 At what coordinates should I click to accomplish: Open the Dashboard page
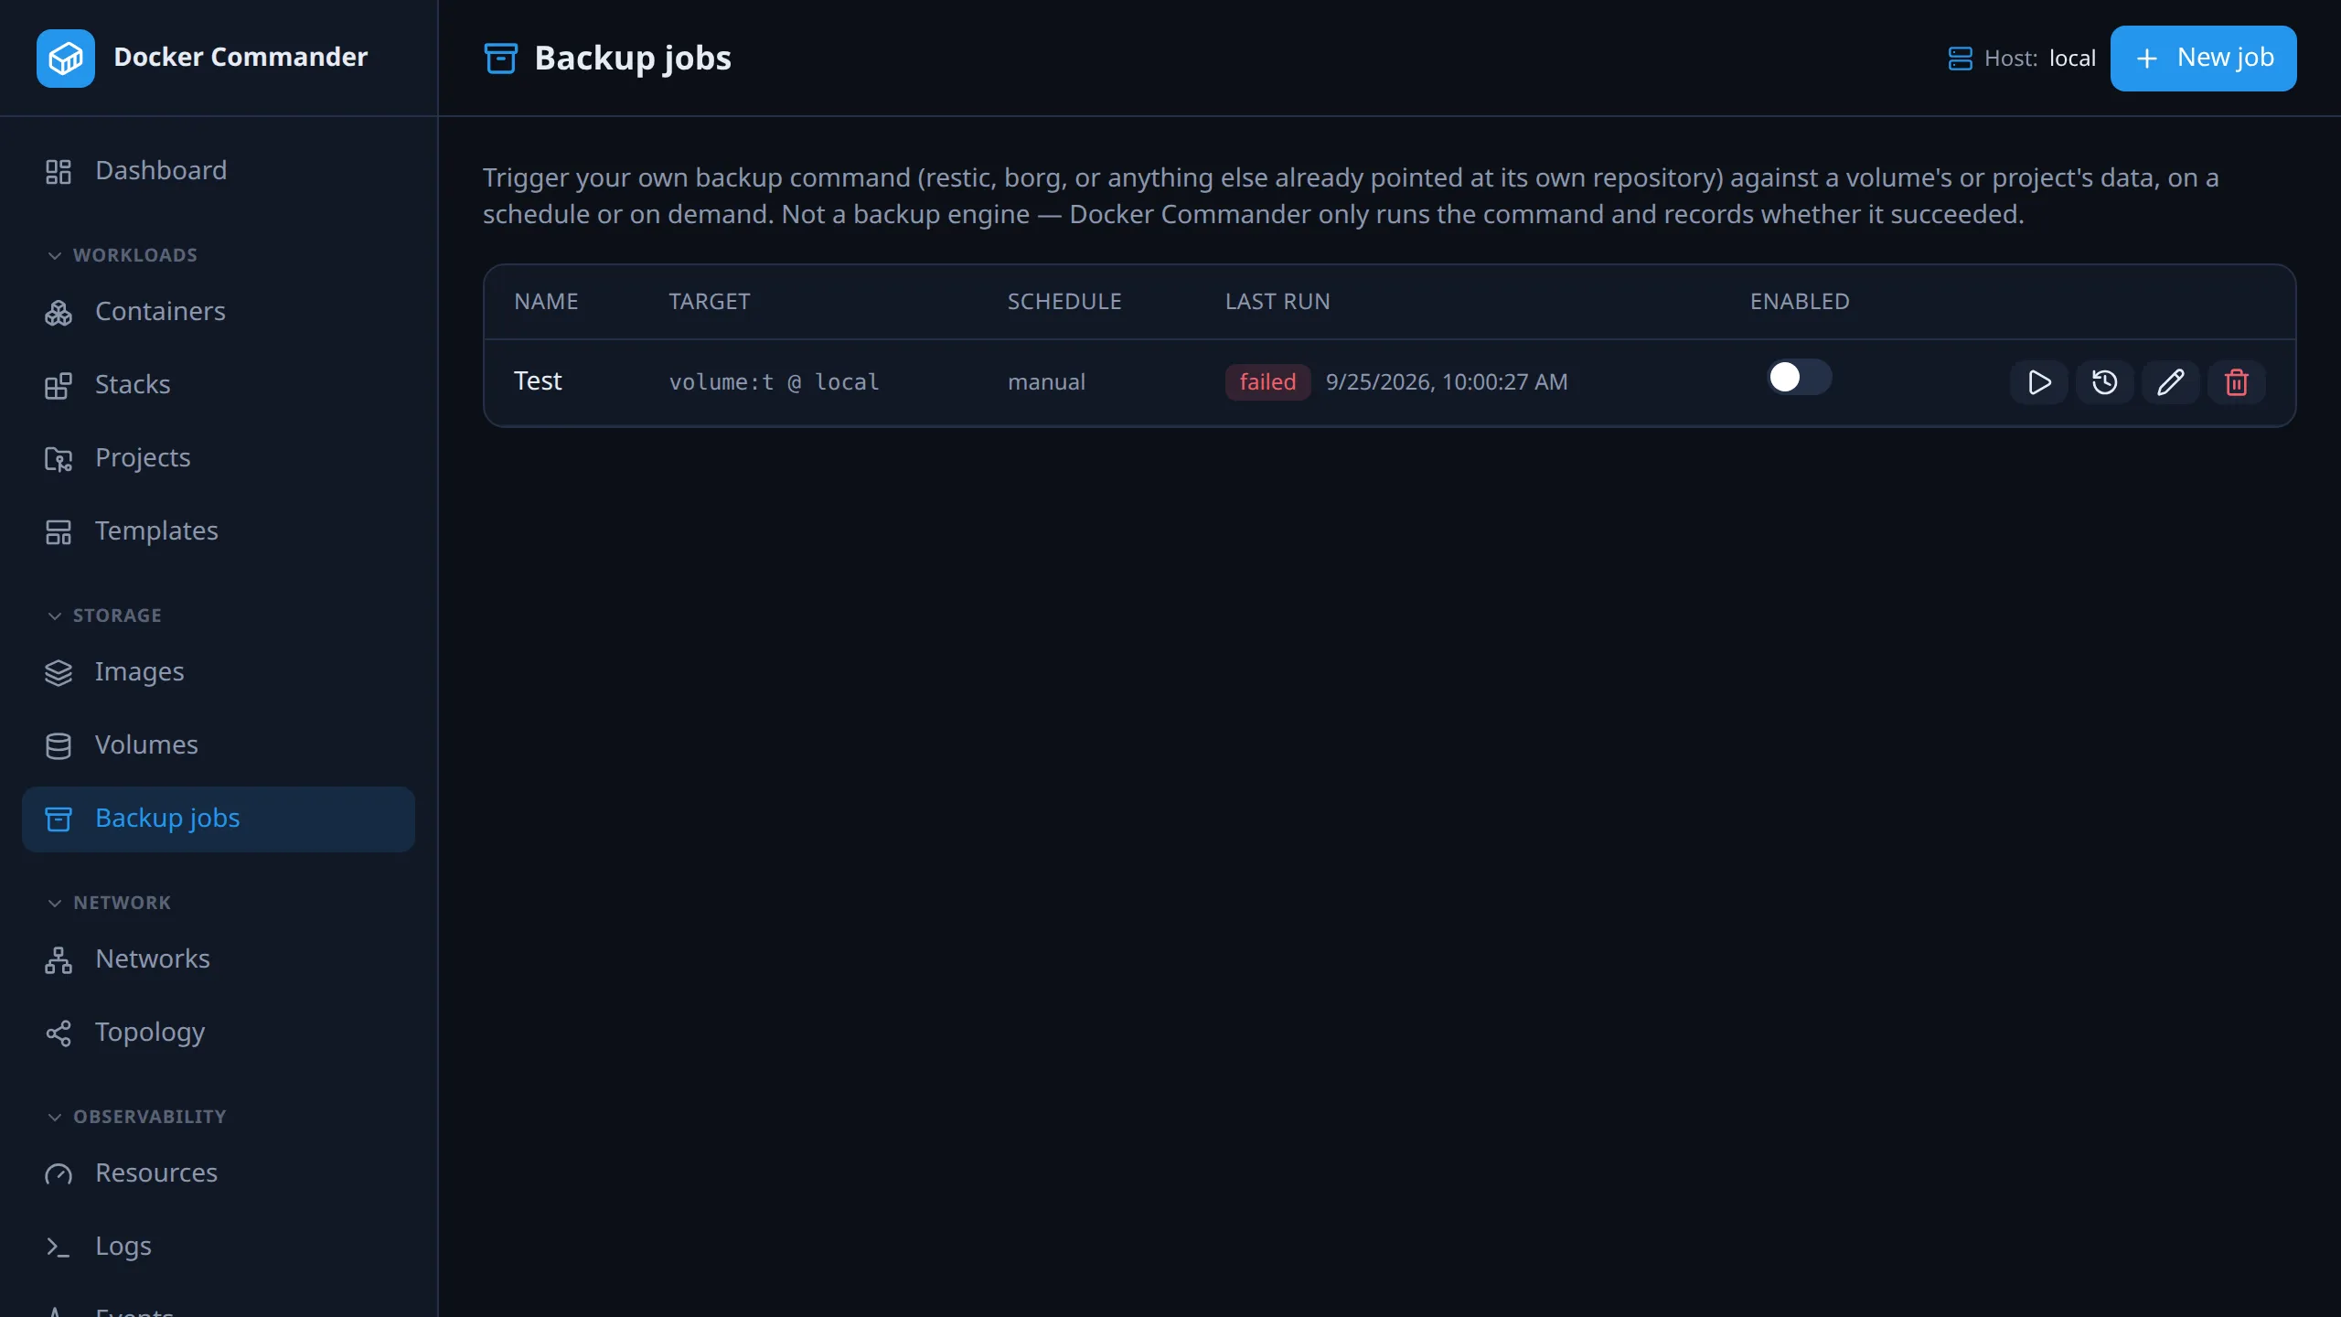(219, 171)
